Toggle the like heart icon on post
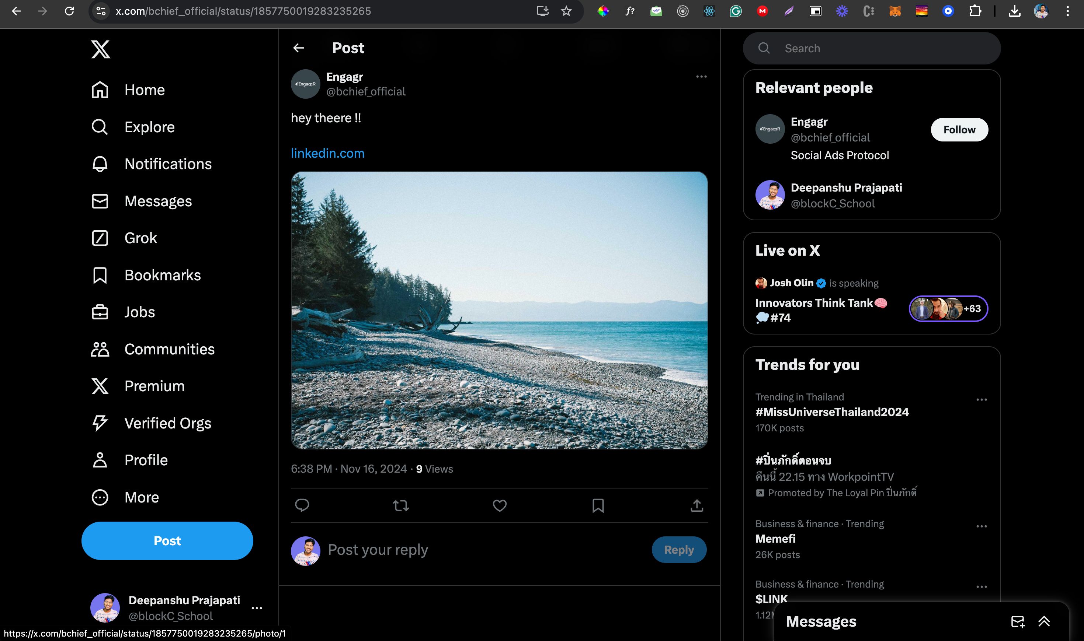 click(x=499, y=505)
